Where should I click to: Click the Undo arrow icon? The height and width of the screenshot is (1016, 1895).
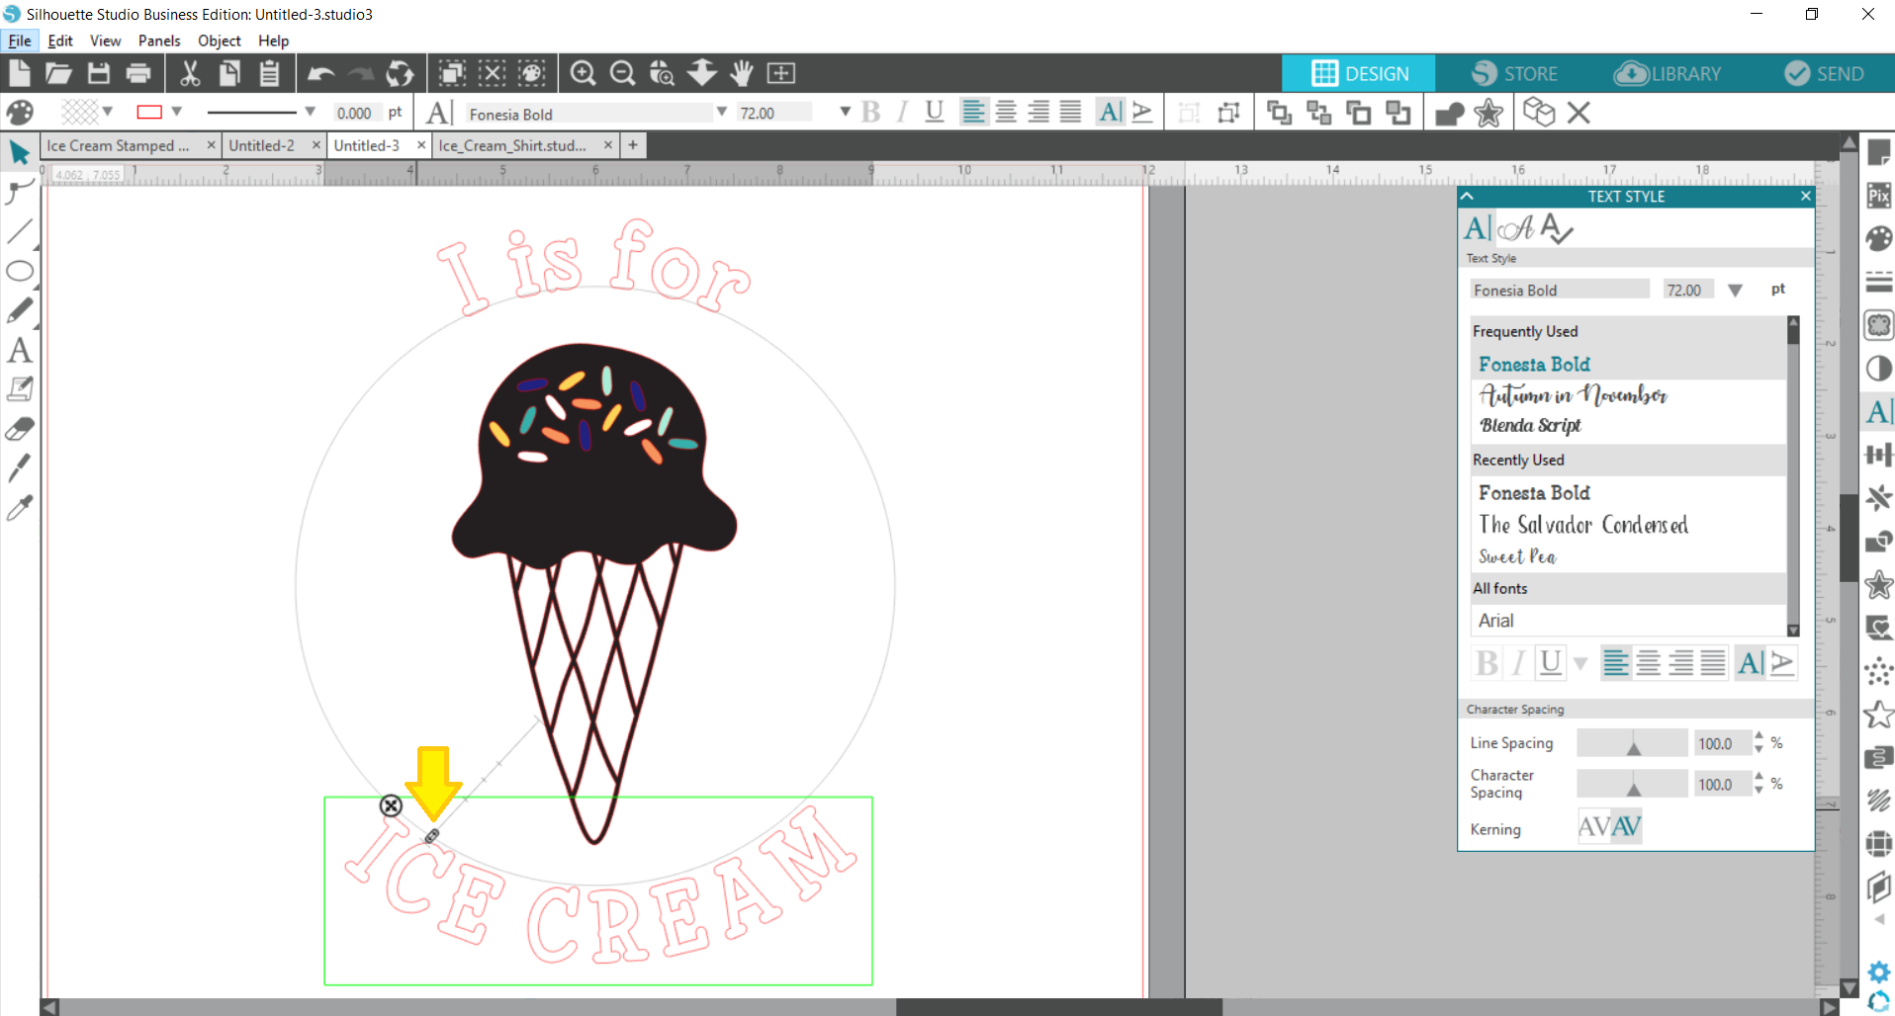point(320,73)
